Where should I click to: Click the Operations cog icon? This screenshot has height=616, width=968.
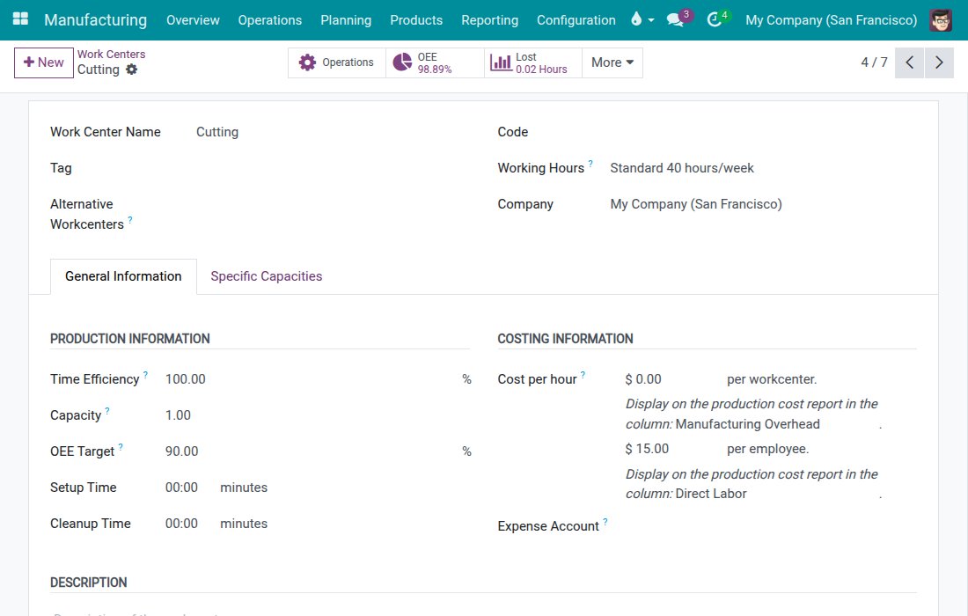pyautogui.click(x=307, y=62)
